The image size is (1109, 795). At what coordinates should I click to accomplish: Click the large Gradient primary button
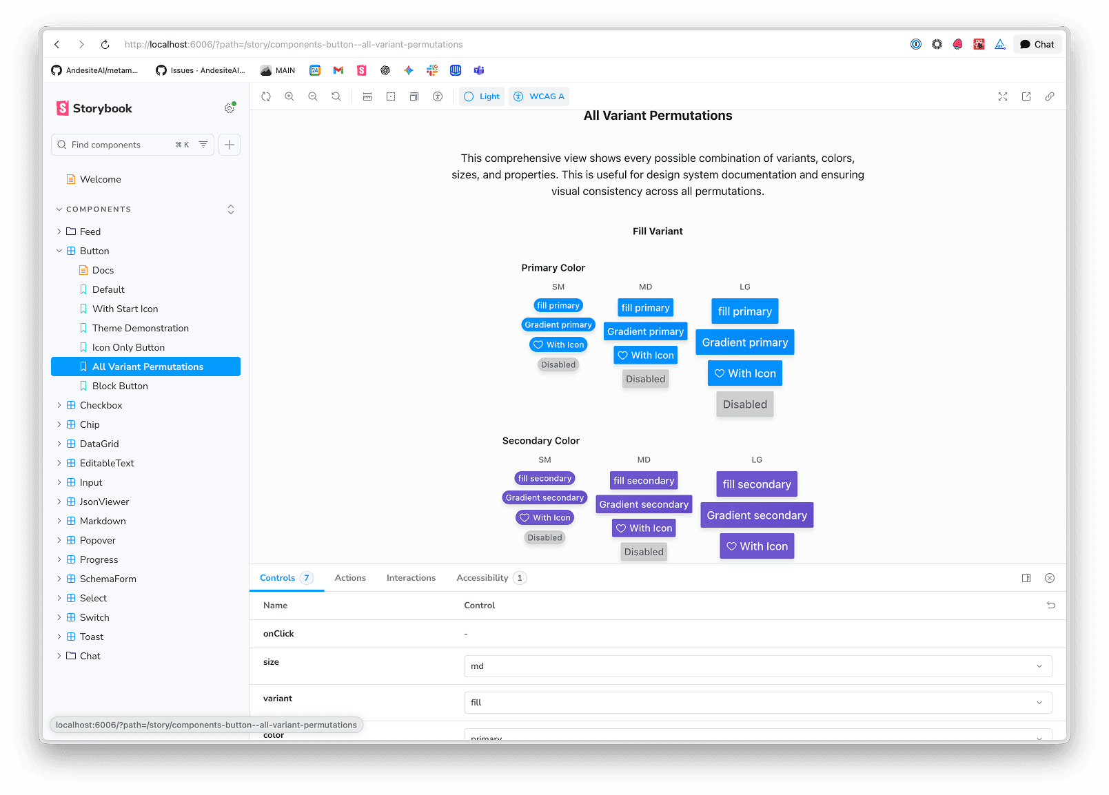(x=744, y=342)
